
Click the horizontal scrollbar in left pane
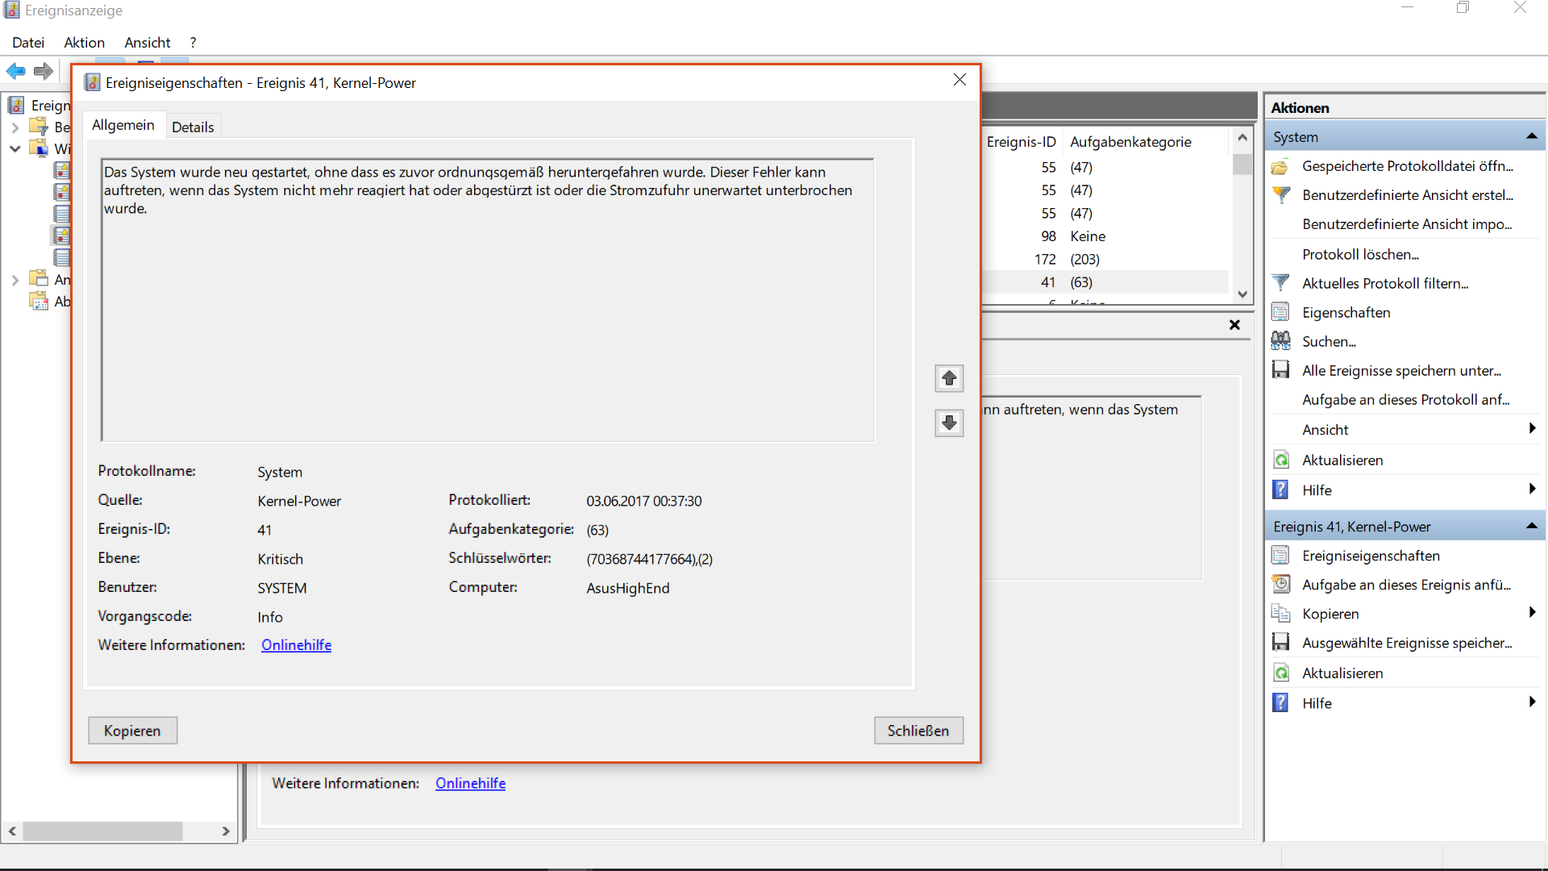click(102, 831)
